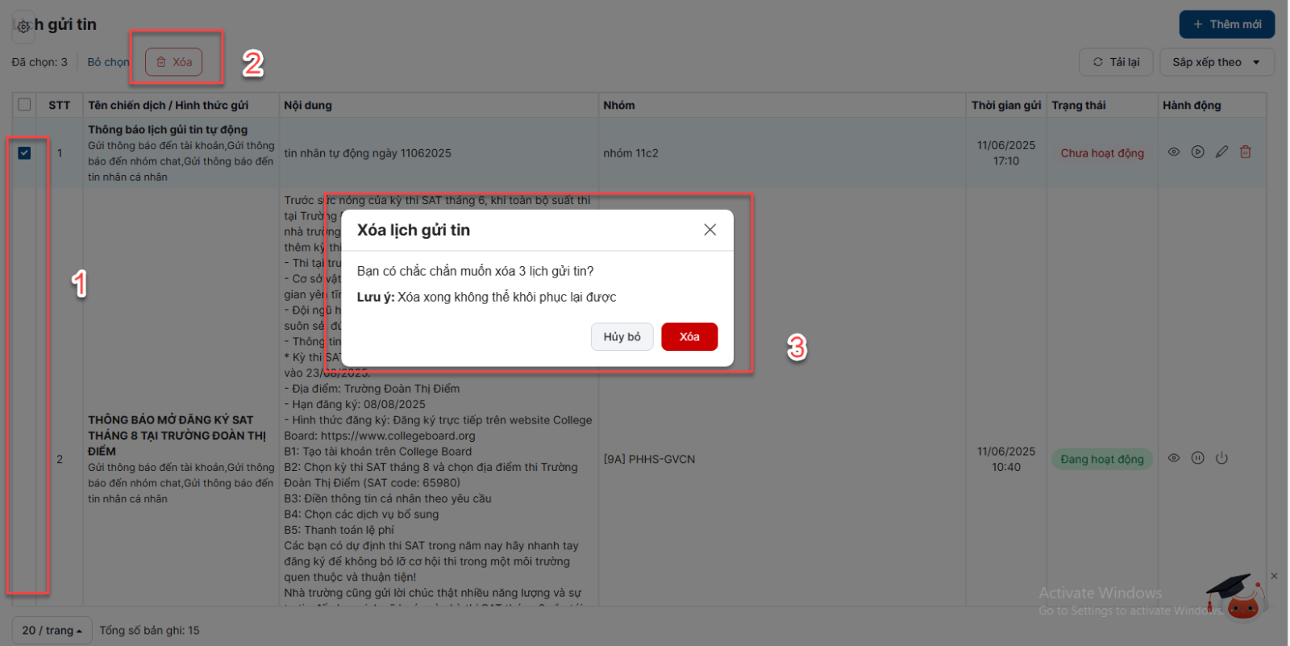Toggle the select-all checkbox in table header
Viewport: 1290px width, 646px height.
click(24, 105)
